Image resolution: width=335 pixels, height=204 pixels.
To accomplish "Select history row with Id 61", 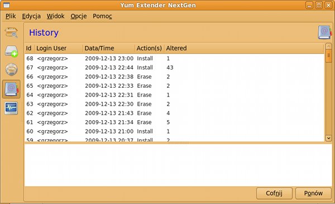I will pos(174,122).
